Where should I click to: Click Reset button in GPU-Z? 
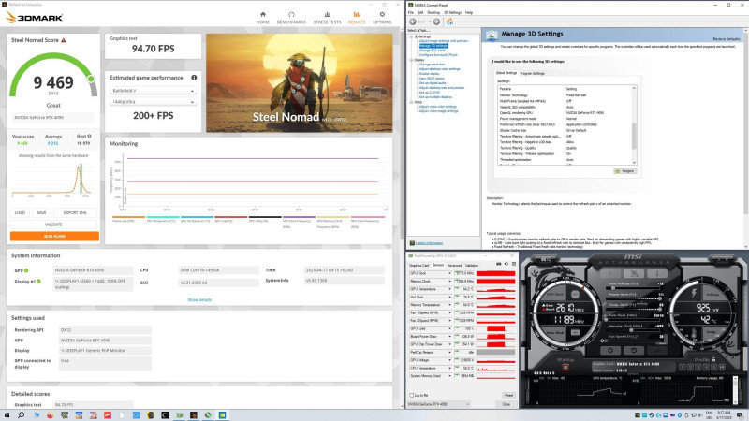pos(508,395)
